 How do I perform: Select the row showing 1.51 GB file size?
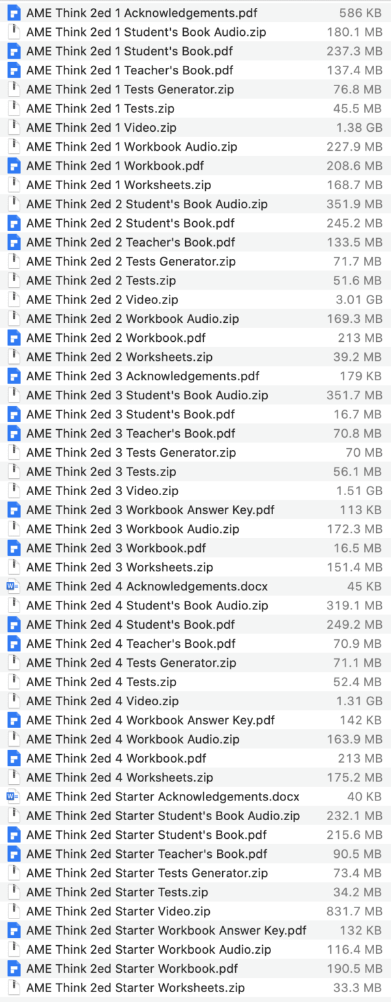pyautogui.click(x=195, y=491)
